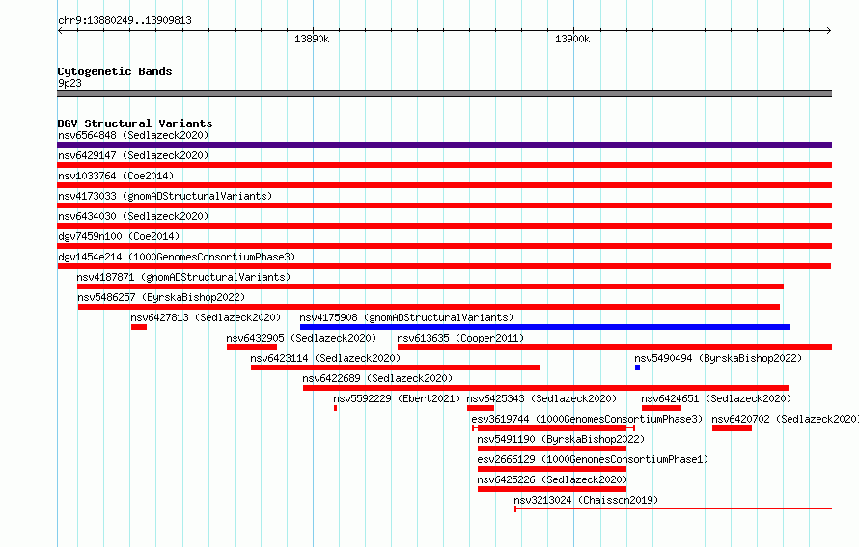Click the red bar under nsv5491190

coord(552,449)
